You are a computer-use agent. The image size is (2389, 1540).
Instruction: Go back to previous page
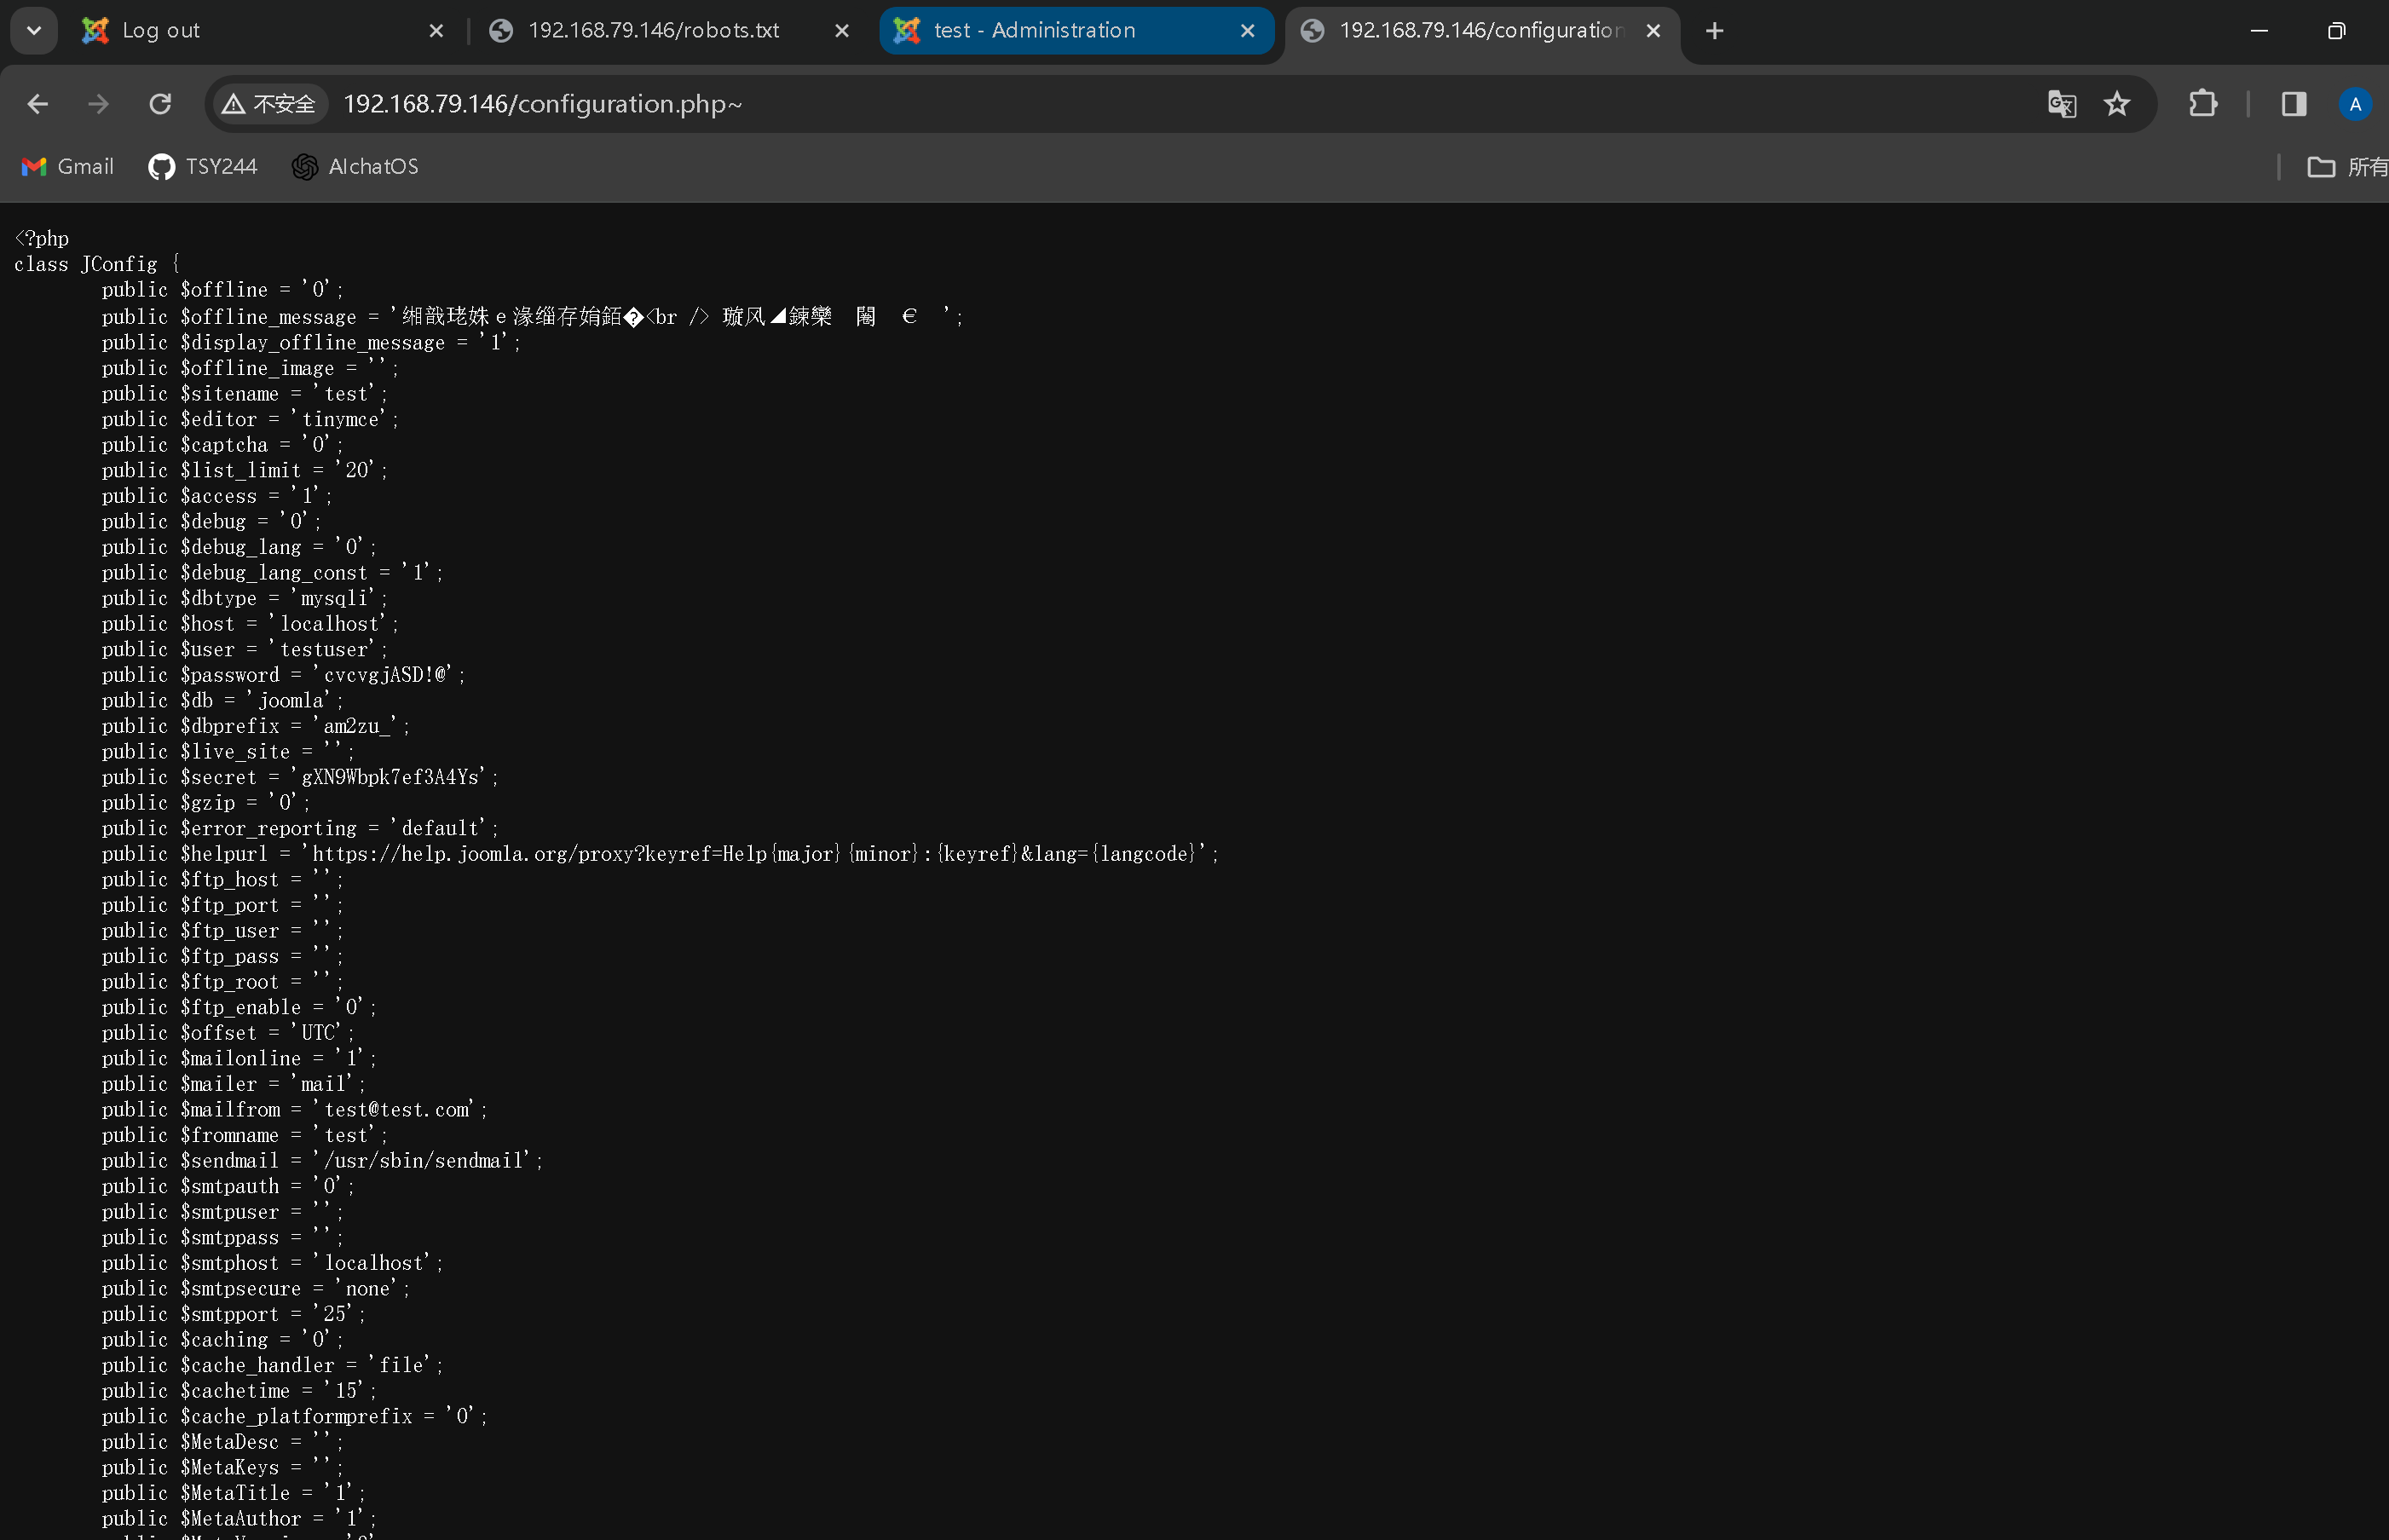pos(38,104)
